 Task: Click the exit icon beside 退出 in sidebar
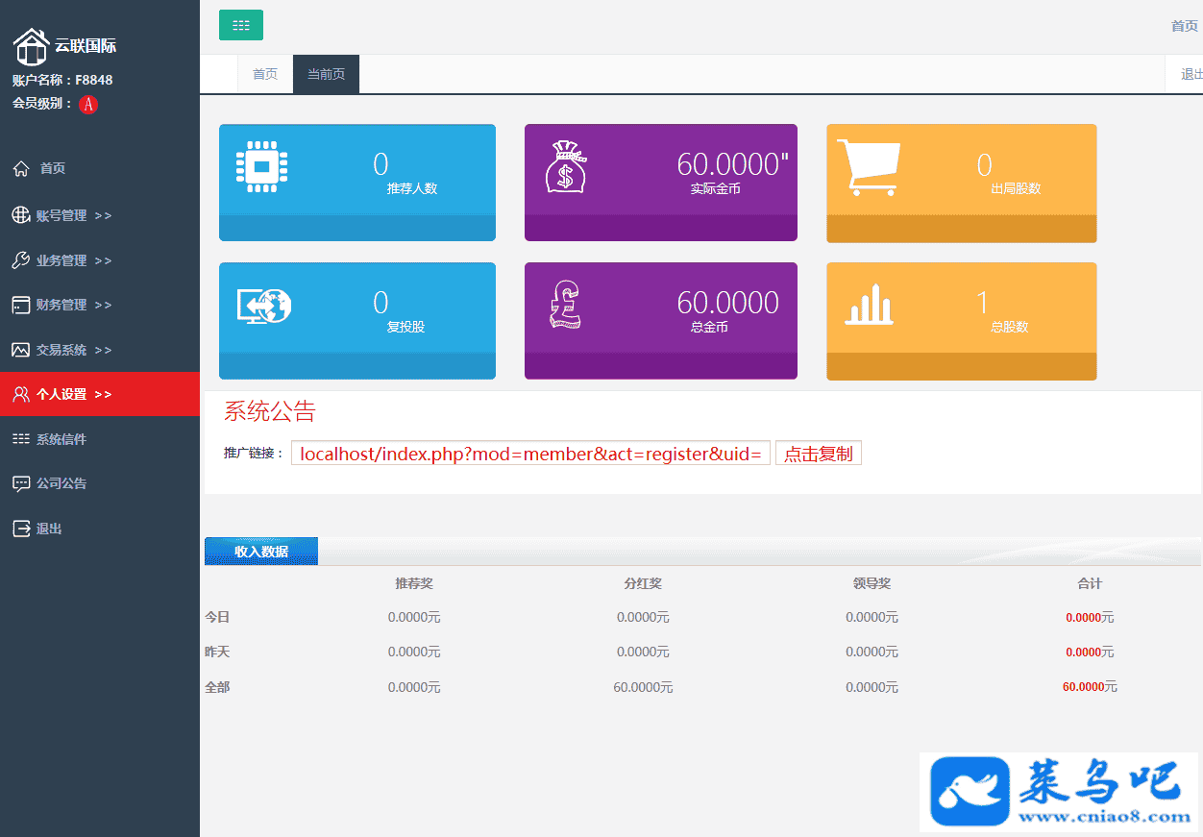[x=20, y=529]
